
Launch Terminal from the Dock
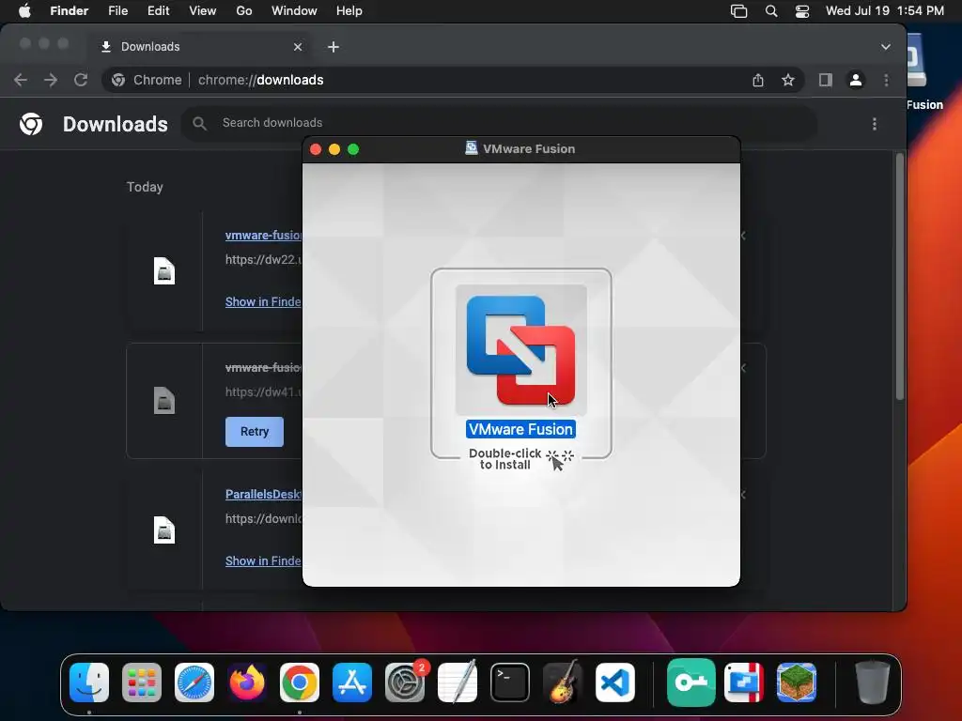tap(510, 683)
